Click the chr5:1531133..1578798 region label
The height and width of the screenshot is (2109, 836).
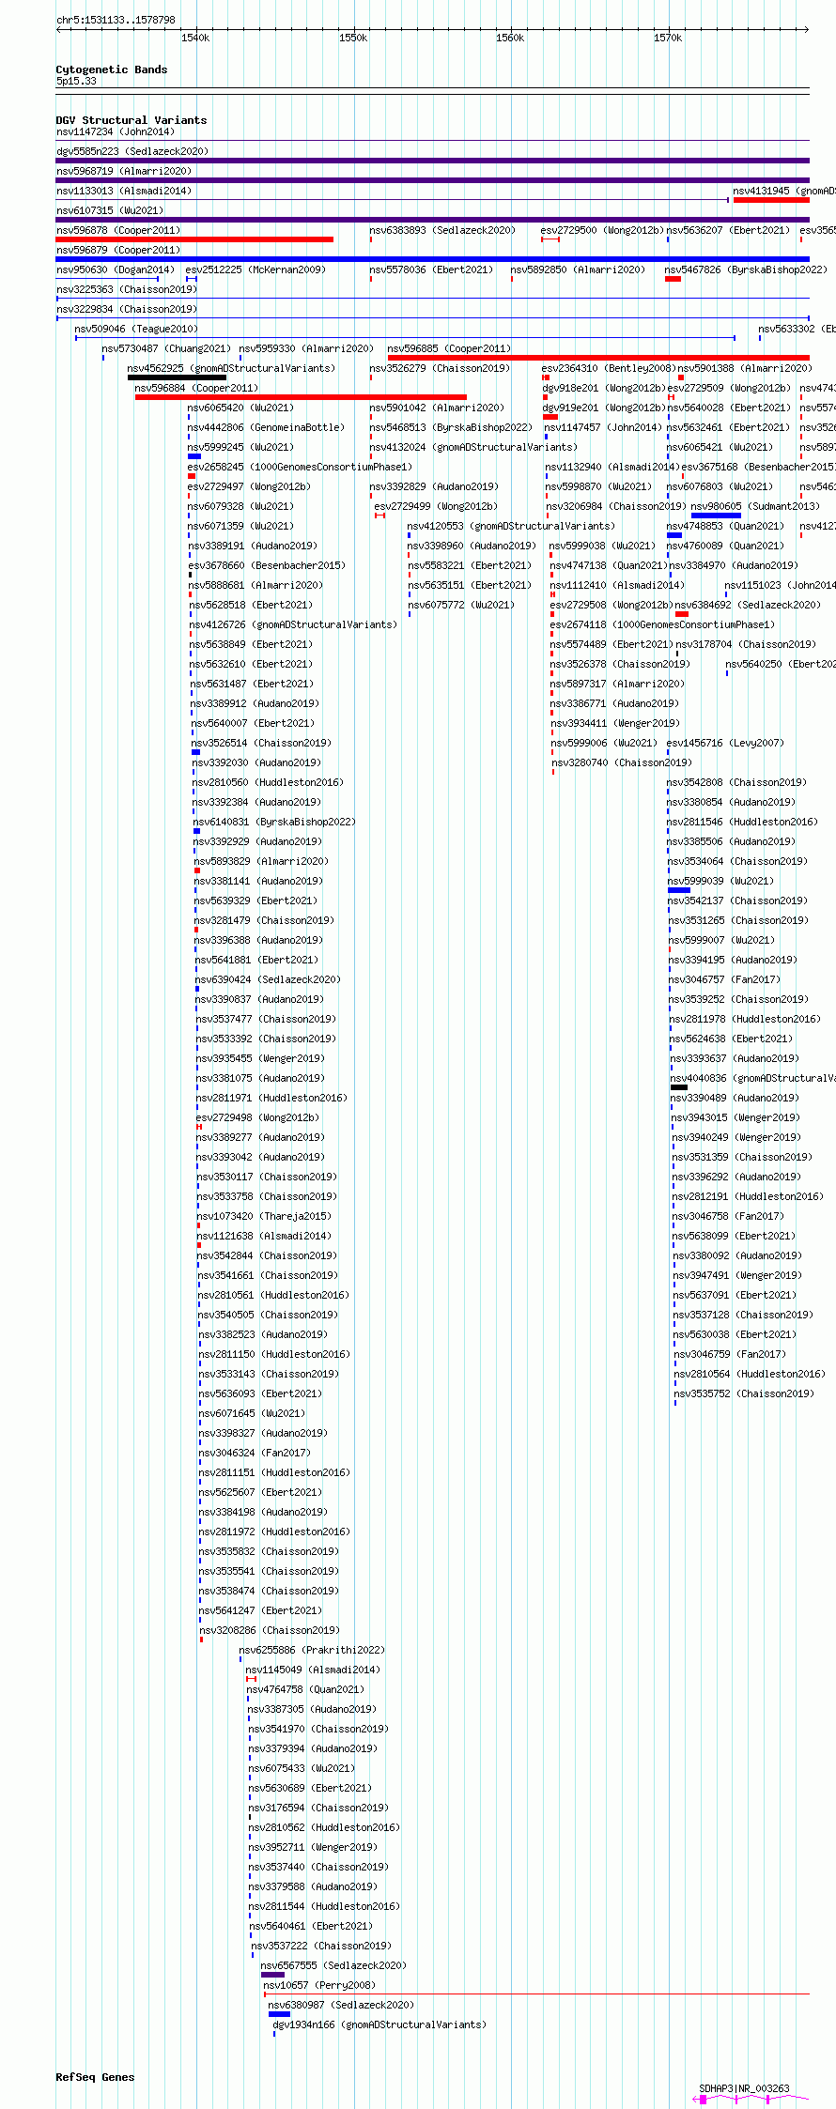pos(116,20)
